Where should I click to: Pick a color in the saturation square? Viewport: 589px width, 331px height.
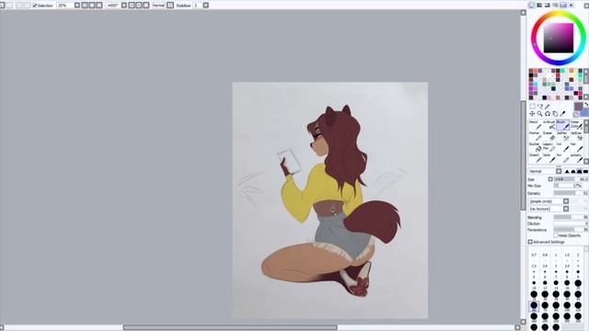coord(559,38)
